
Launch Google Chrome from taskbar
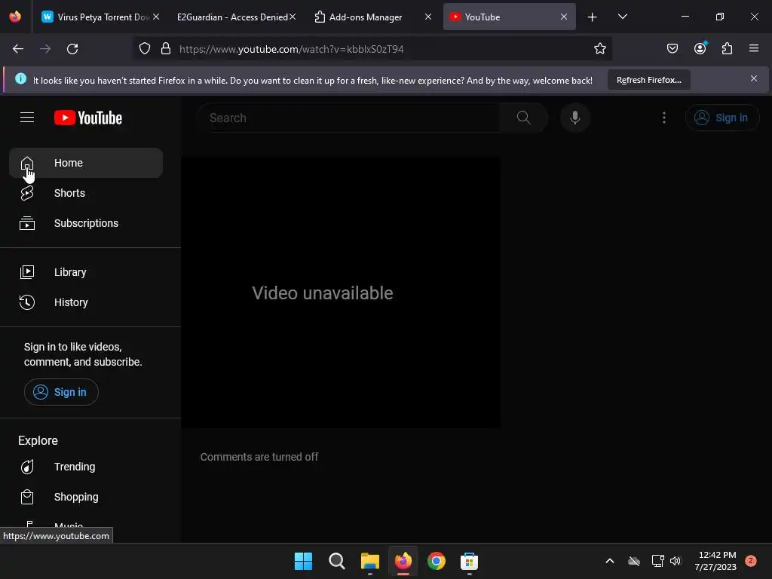[x=437, y=561]
